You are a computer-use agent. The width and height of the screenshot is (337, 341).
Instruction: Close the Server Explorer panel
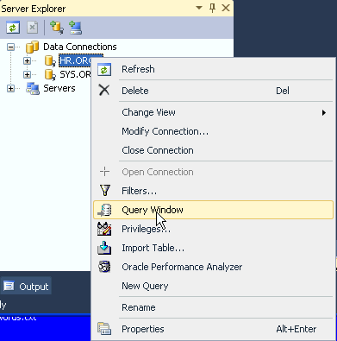click(226, 8)
